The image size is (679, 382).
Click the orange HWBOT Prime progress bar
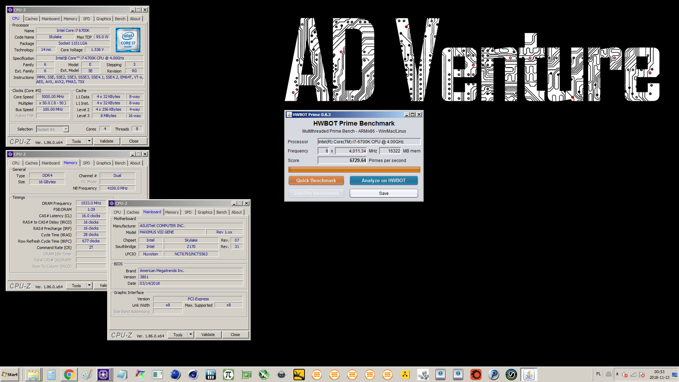point(354,170)
